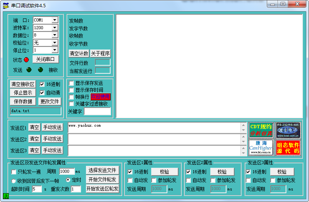Expand the 波特率 baud rate dropdown
The width and height of the screenshot is (309, 202).
point(55,28)
